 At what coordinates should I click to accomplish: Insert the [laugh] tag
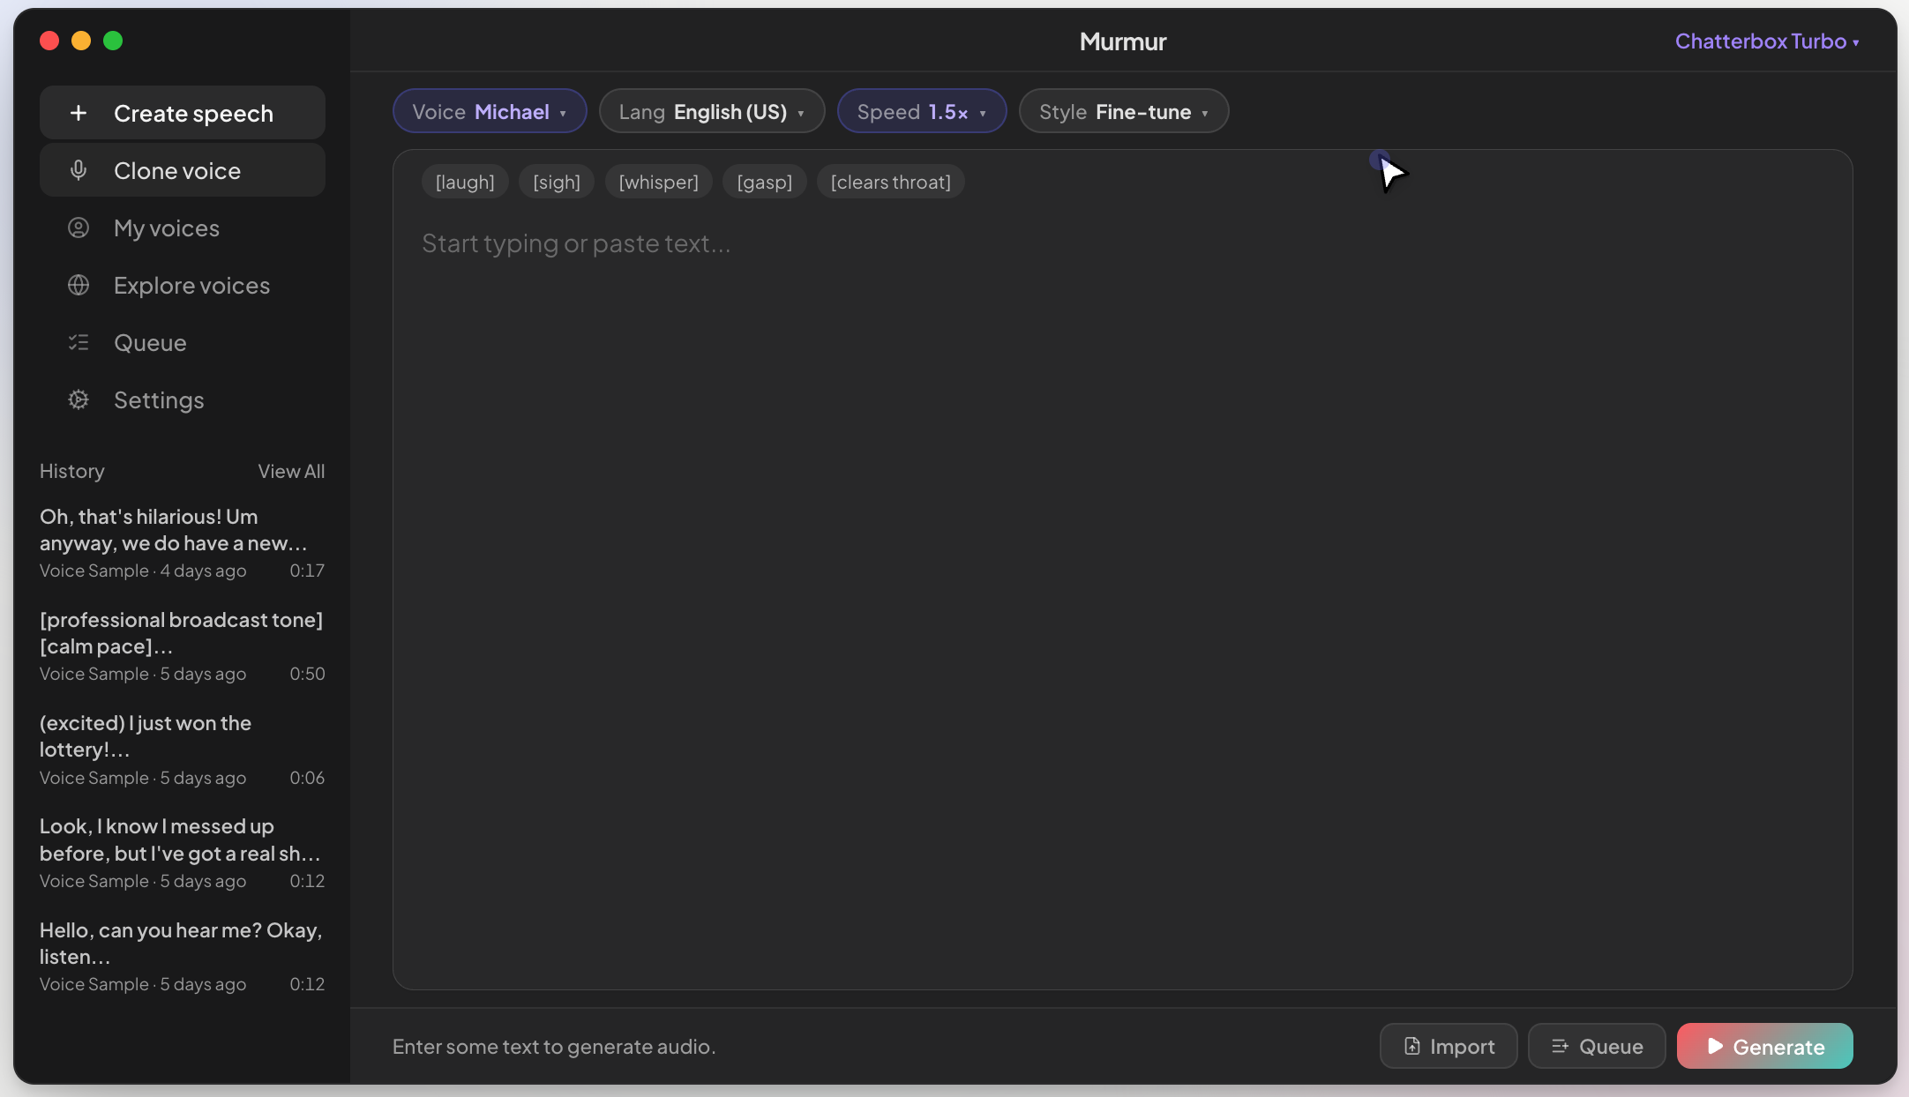(465, 182)
